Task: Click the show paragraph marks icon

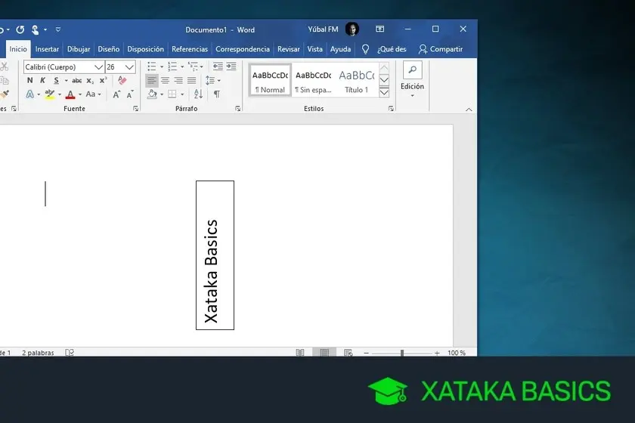Action: click(x=216, y=94)
